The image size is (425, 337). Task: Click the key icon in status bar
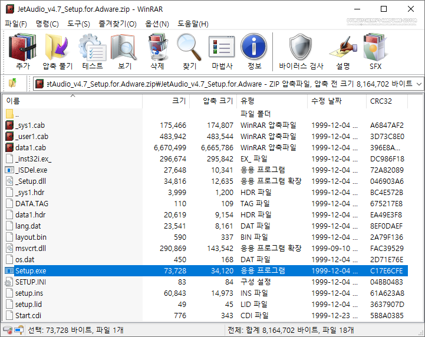pos(18,331)
